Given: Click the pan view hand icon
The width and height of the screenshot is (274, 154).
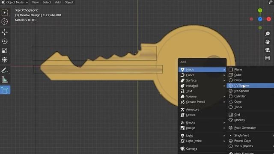Looking at the screenshot, I should tap(267, 42).
